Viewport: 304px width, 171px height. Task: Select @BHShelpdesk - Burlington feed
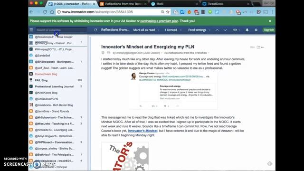click(x=54, y=62)
